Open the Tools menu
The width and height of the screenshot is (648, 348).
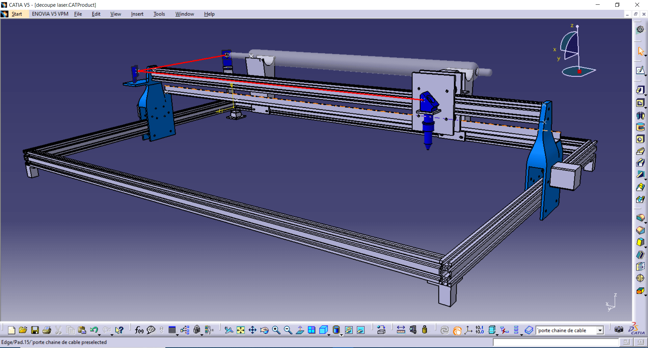tap(159, 14)
